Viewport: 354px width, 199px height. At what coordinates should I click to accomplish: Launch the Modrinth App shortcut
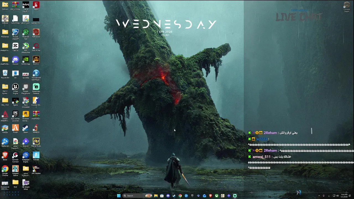26,34
